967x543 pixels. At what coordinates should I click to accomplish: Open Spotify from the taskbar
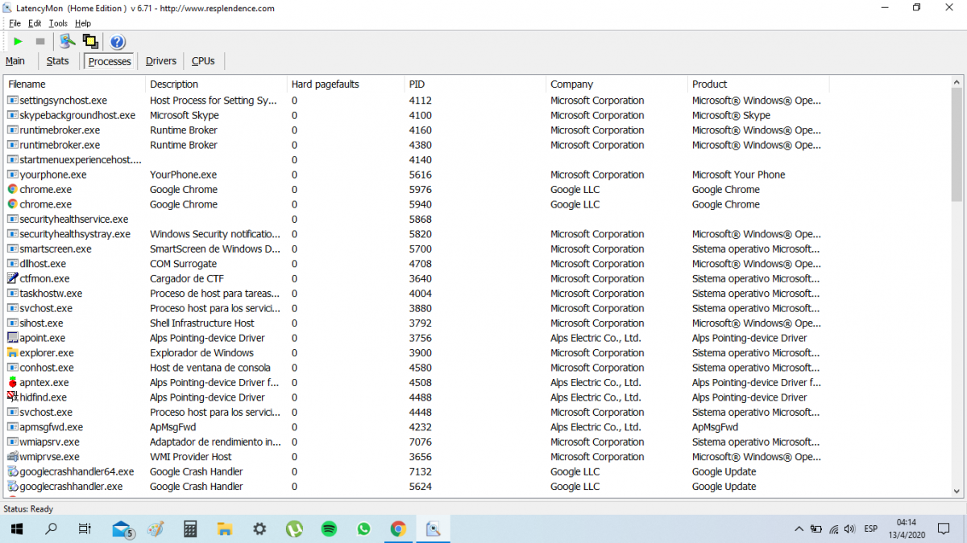coord(329,529)
